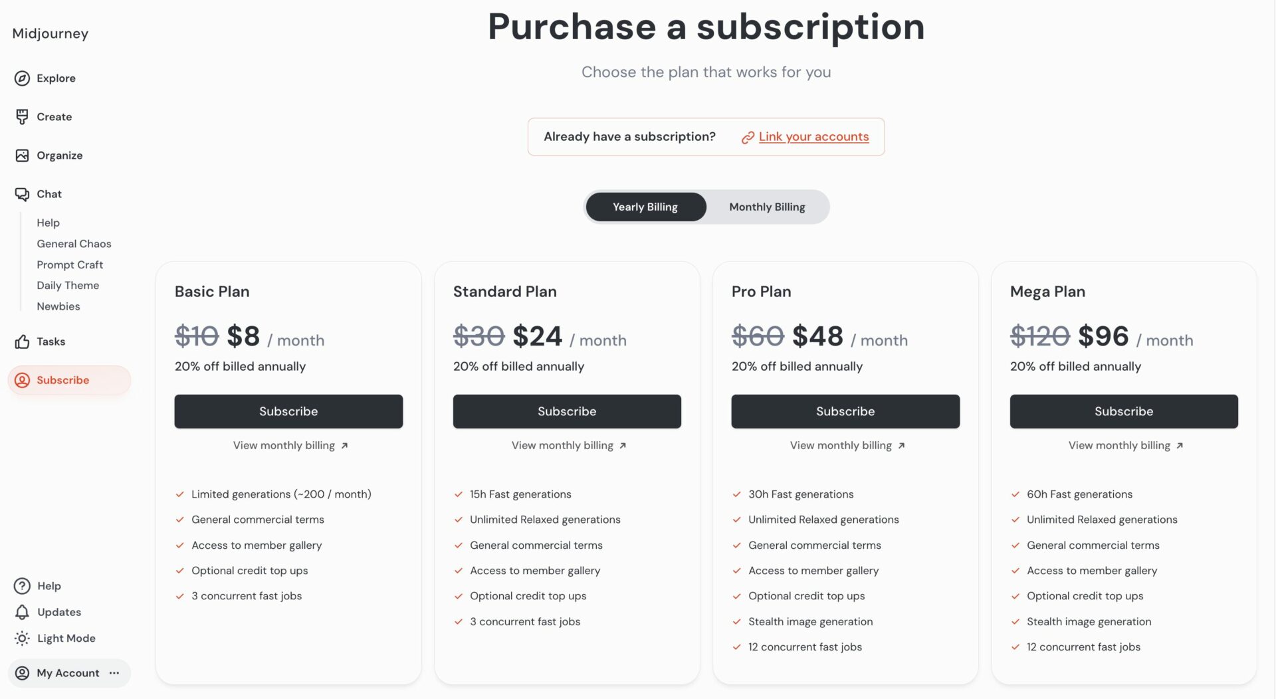Click the Link your accounts link

(x=813, y=137)
